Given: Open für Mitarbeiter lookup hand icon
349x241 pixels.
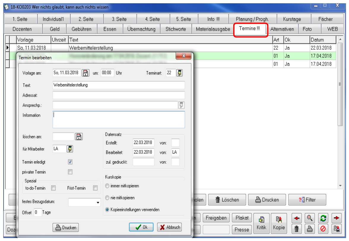Looking at the screenshot, I should click(x=70, y=149).
